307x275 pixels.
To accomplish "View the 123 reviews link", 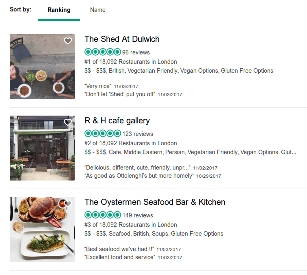I will (138, 134).
